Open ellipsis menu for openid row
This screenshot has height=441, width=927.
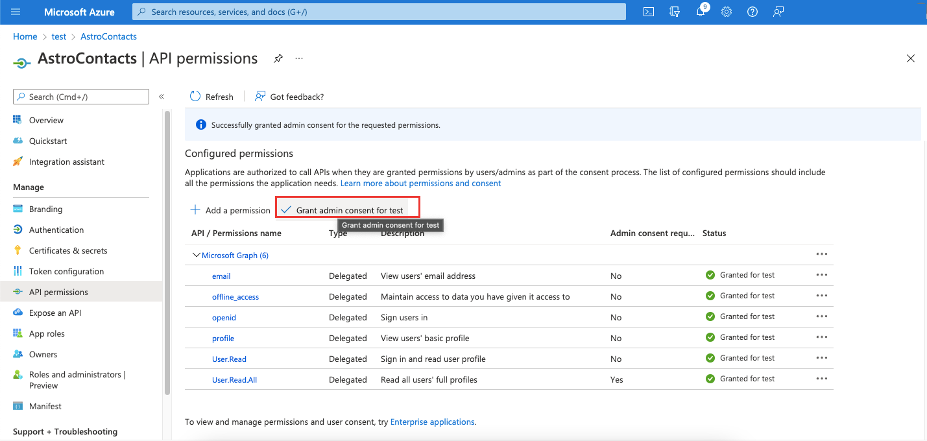(822, 316)
